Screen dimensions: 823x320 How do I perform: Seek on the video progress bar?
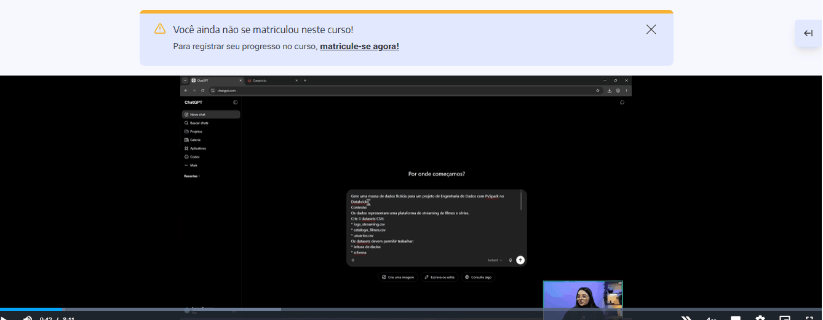(411, 309)
